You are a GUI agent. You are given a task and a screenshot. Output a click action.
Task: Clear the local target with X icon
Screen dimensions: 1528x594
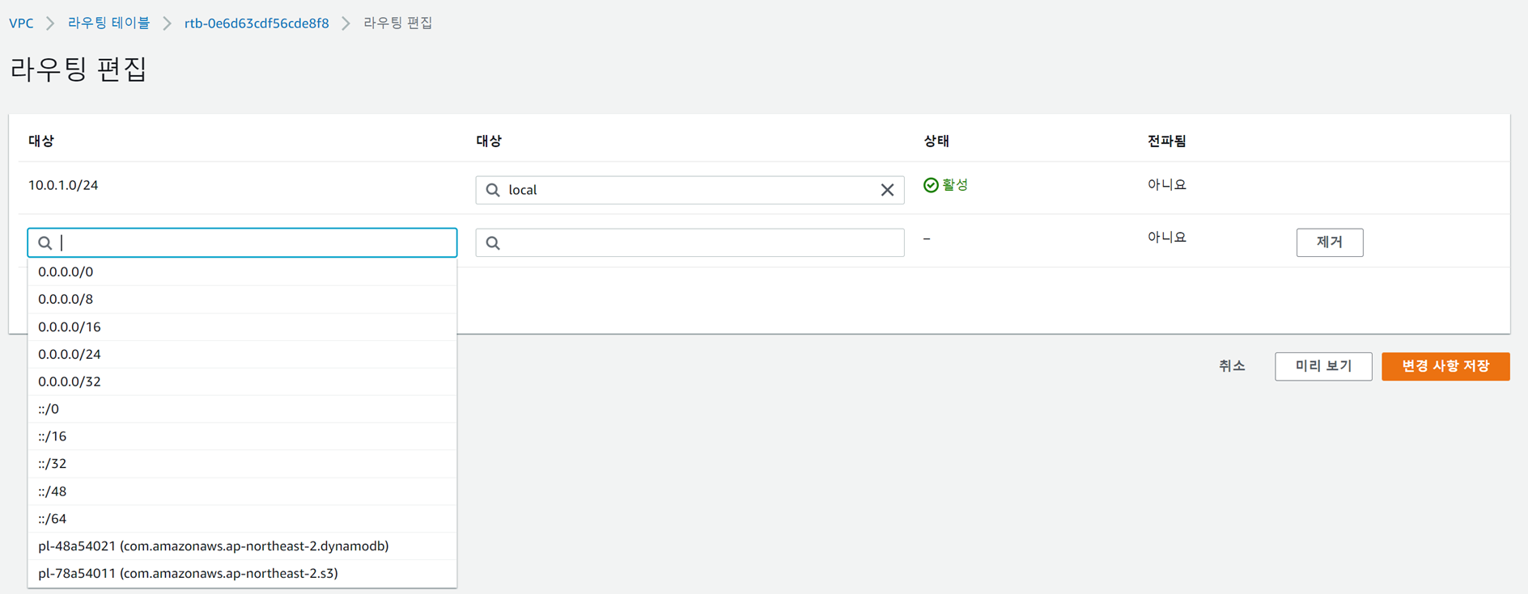887,190
